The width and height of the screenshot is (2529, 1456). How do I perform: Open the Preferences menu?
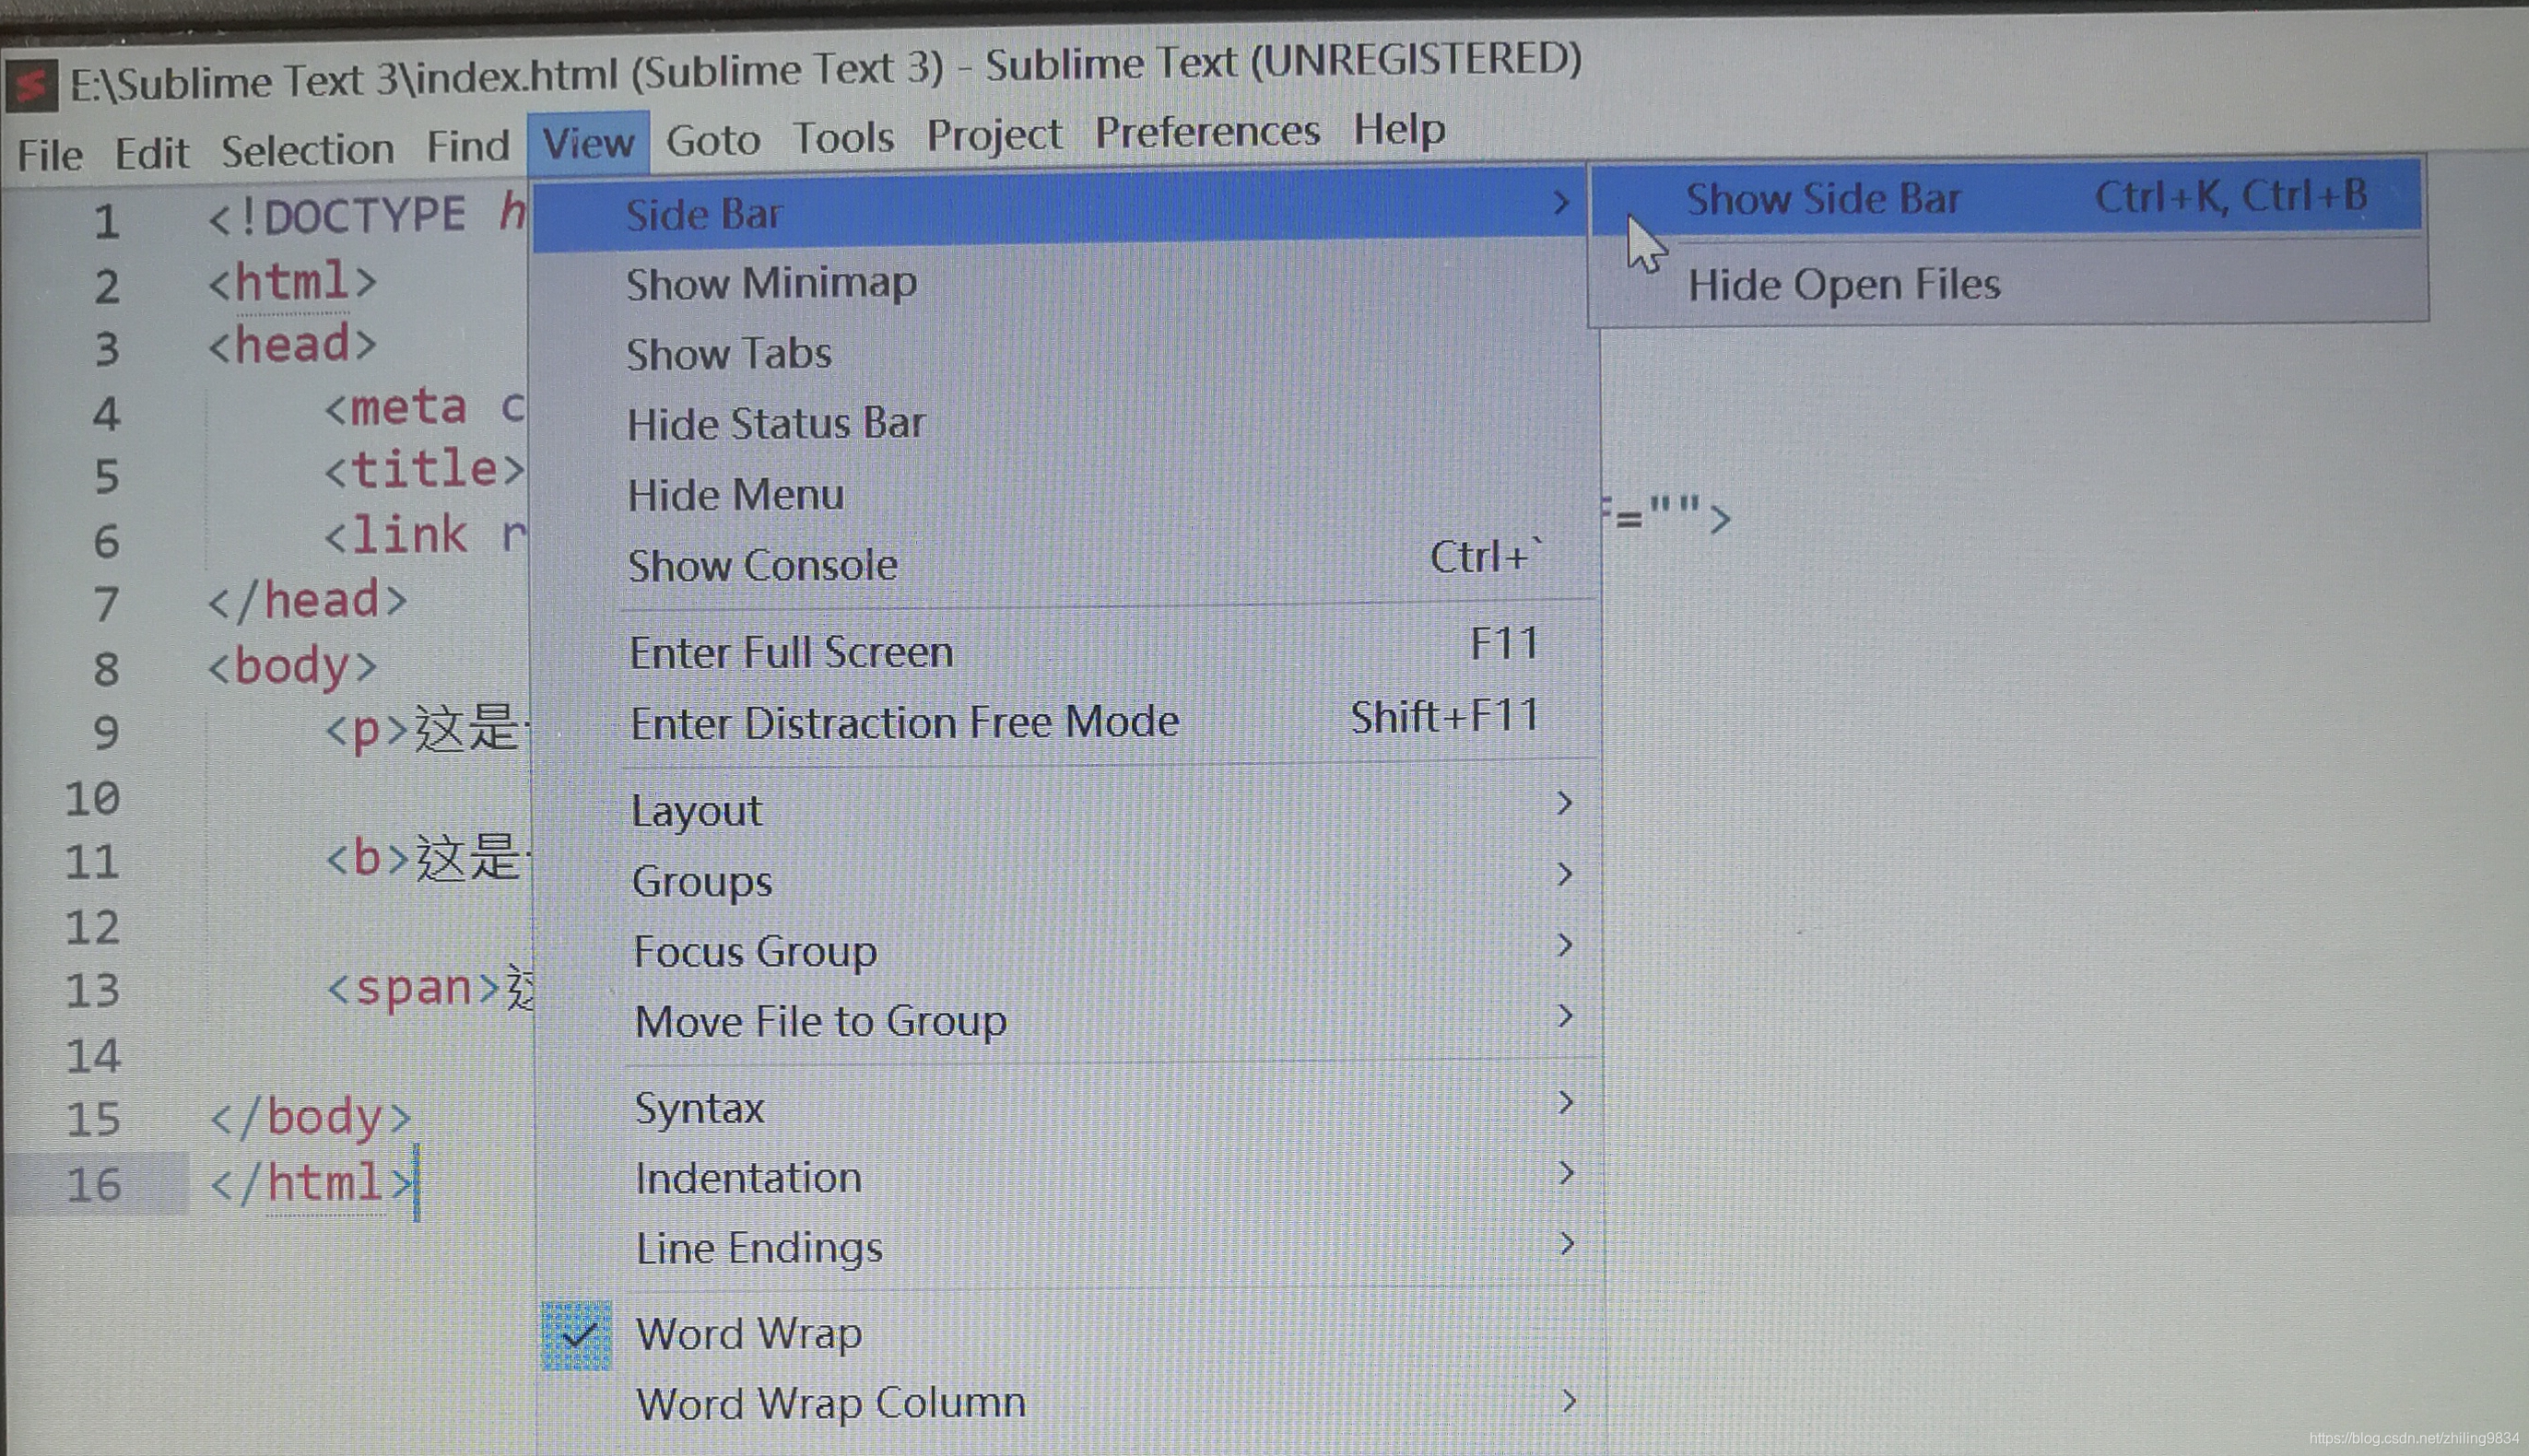tap(1207, 132)
